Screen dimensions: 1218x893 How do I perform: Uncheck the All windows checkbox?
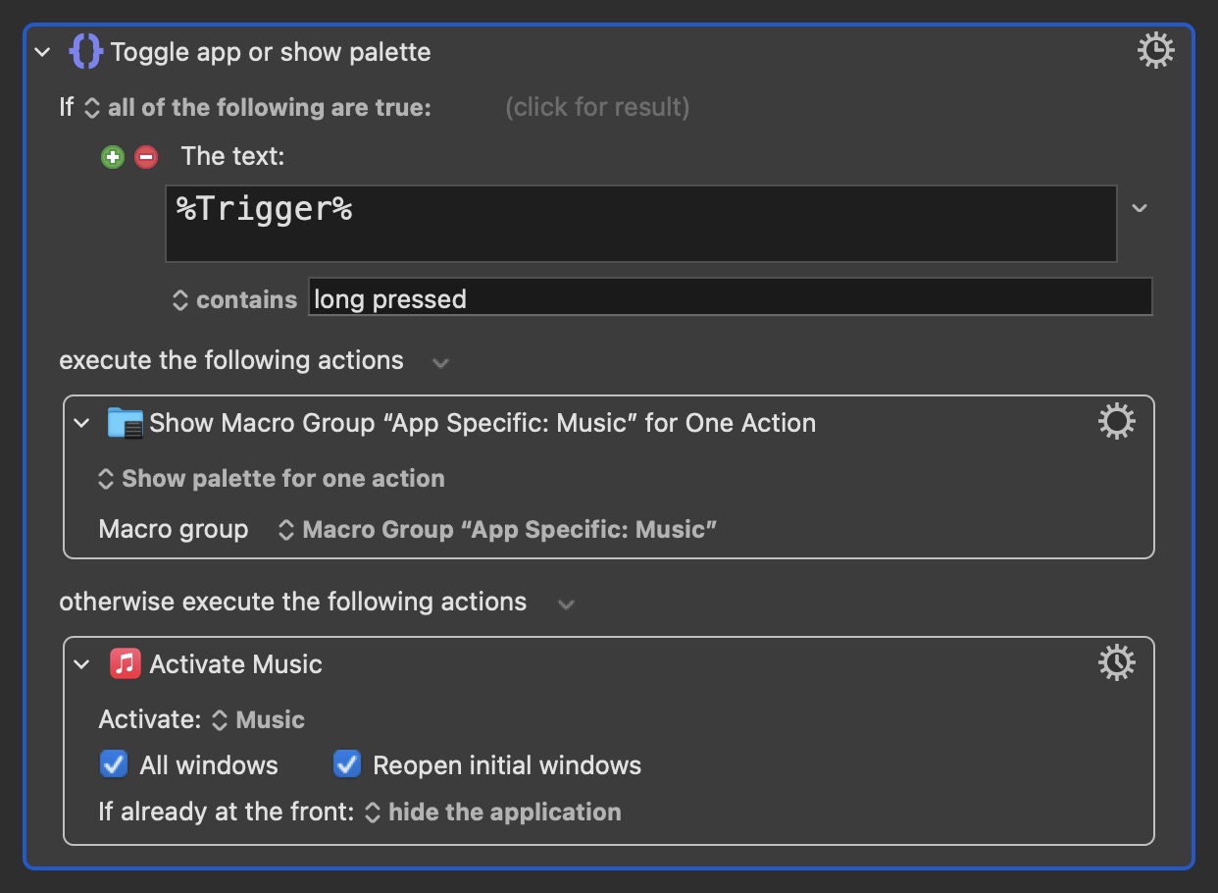tap(114, 764)
